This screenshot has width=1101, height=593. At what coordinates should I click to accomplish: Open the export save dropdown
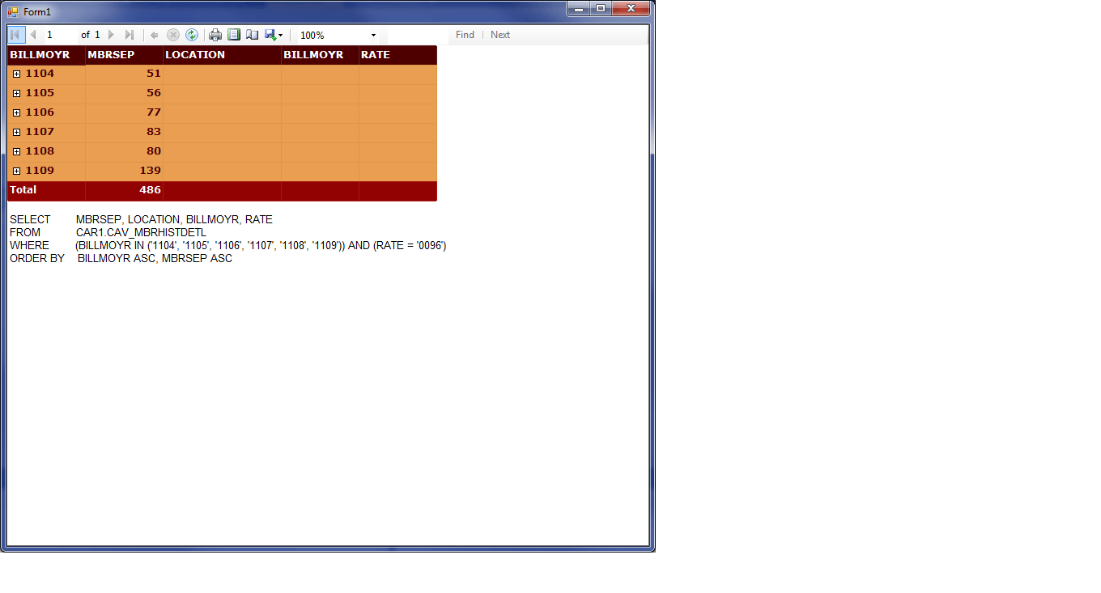274,35
